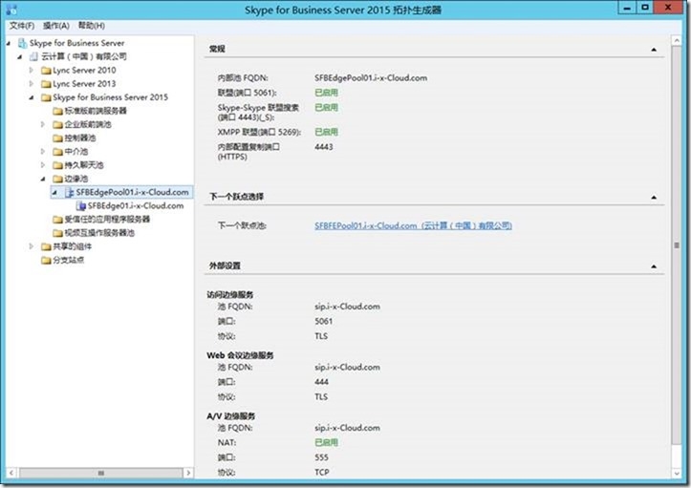Click the Skype for Business Server 2015 folder icon

46,97
